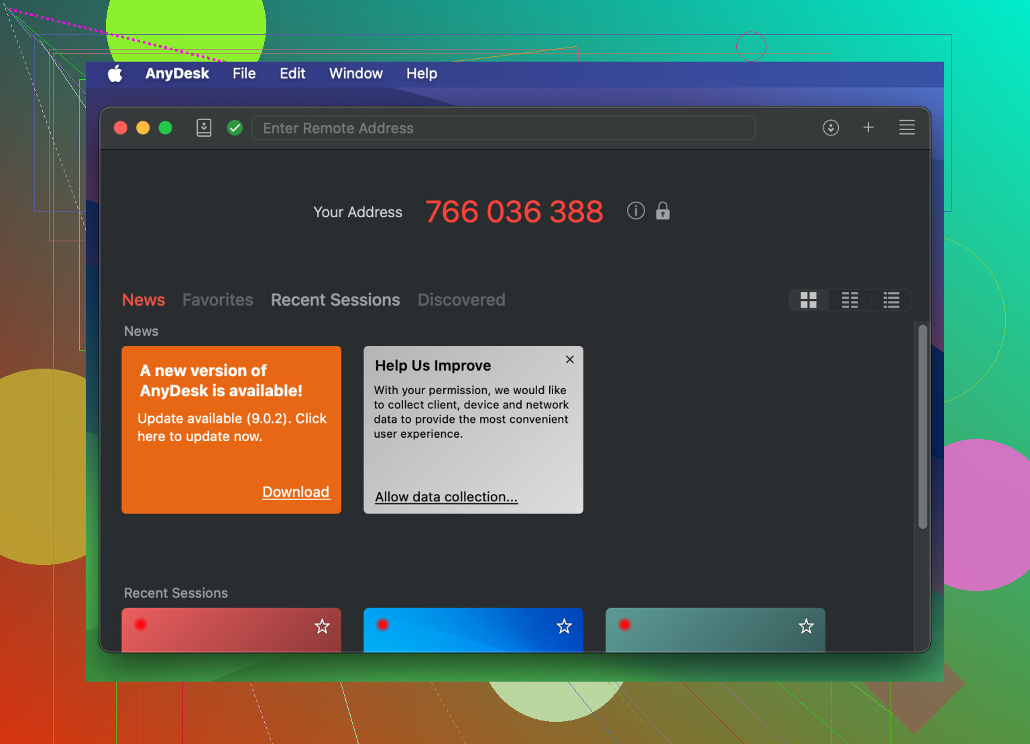This screenshot has width=1030, height=744.
Task: Click the address info icon
Action: pos(636,211)
